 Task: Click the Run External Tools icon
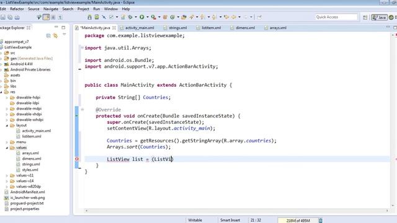153,17
